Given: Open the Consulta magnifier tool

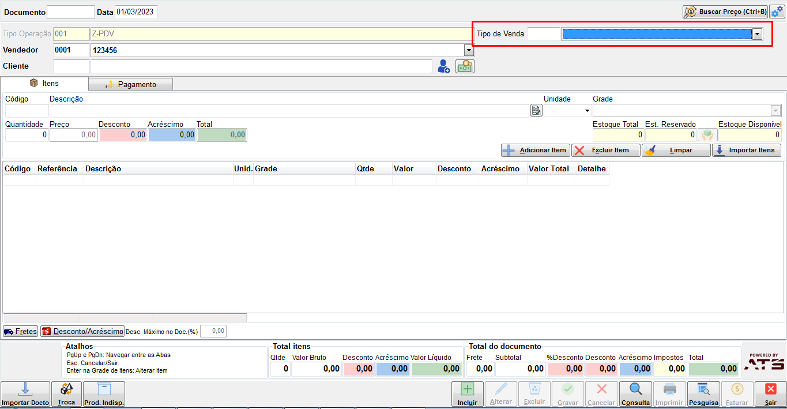Looking at the screenshot, I should point(635,394).
